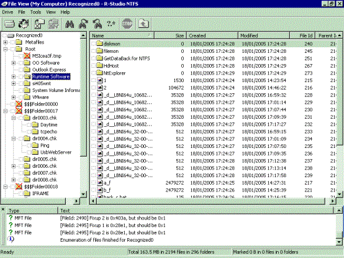Click the b_f file icon
This screenshot has height=258, width=344.
(x=100, y=190)
